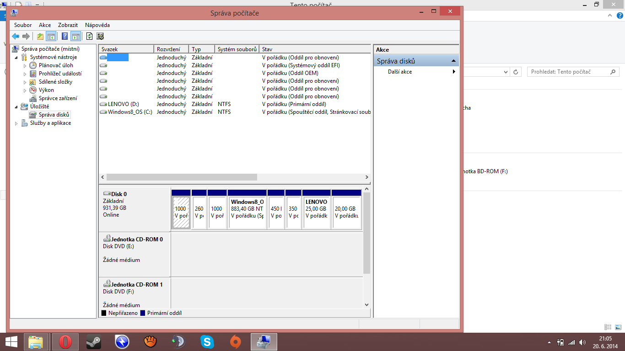Open Opera browser from the taskbar

[x=65, y=342]
